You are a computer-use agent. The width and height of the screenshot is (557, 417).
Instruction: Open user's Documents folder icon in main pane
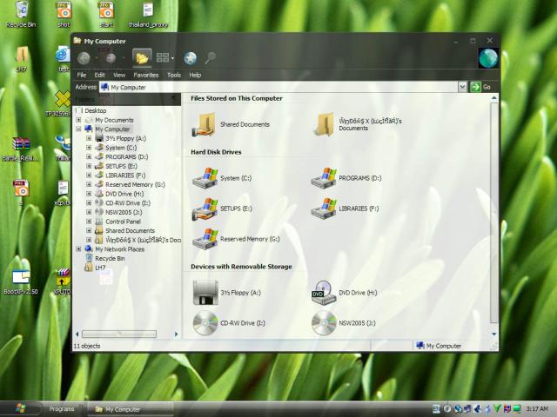click(324, 124)
